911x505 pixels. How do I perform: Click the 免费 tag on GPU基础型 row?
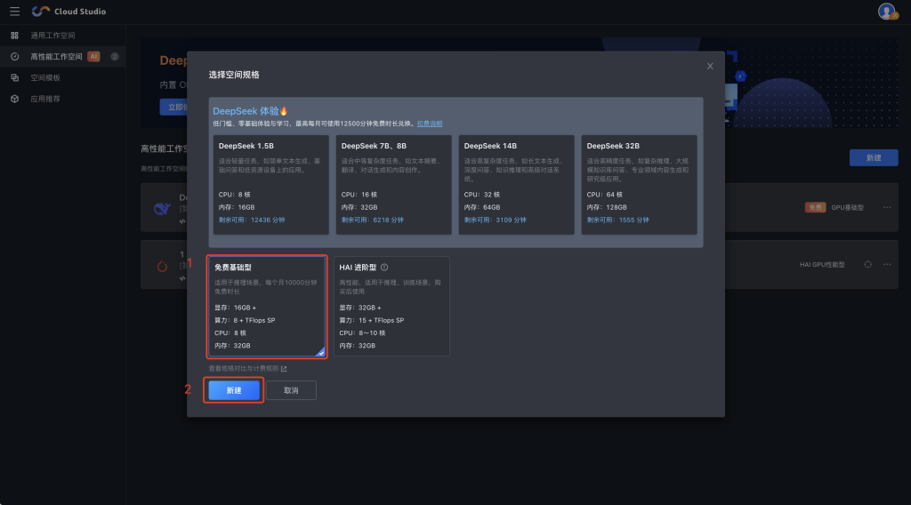(x=815, y=207)
